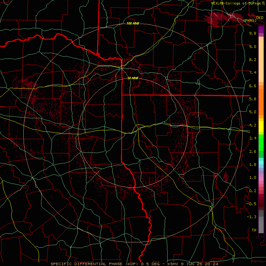
Task: Select the 7.4 legend value
Action: click(253, 73)
